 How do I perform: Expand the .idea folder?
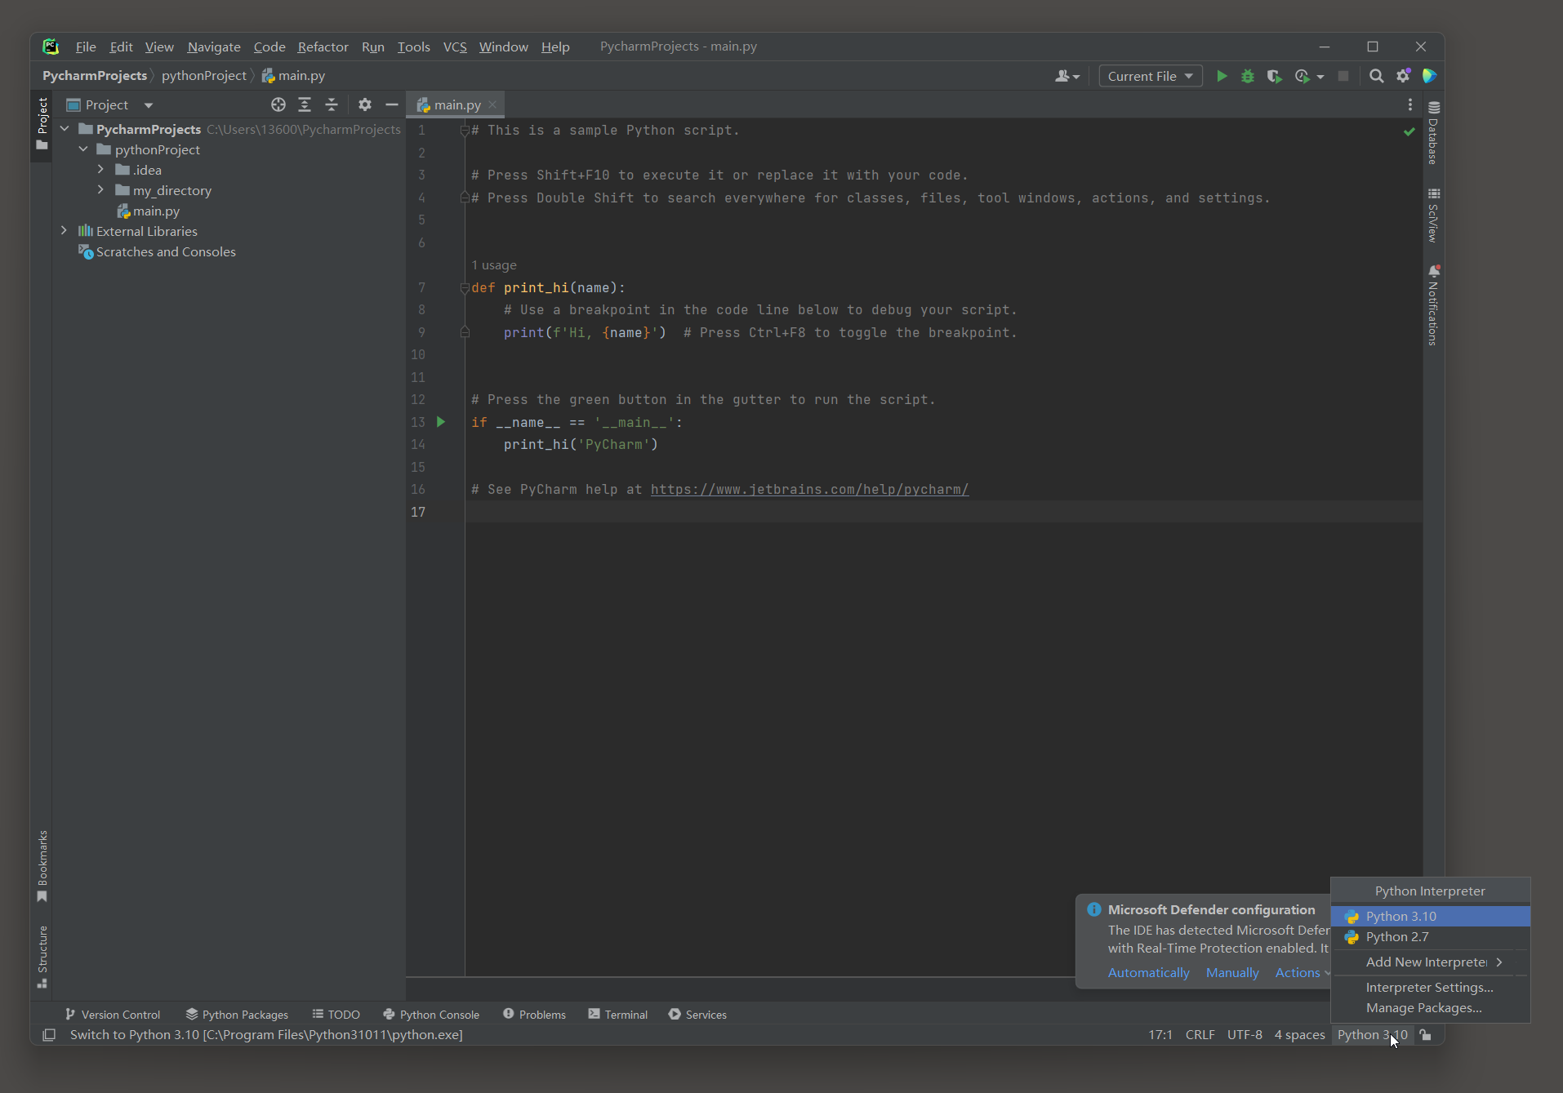tap(100, 170)
